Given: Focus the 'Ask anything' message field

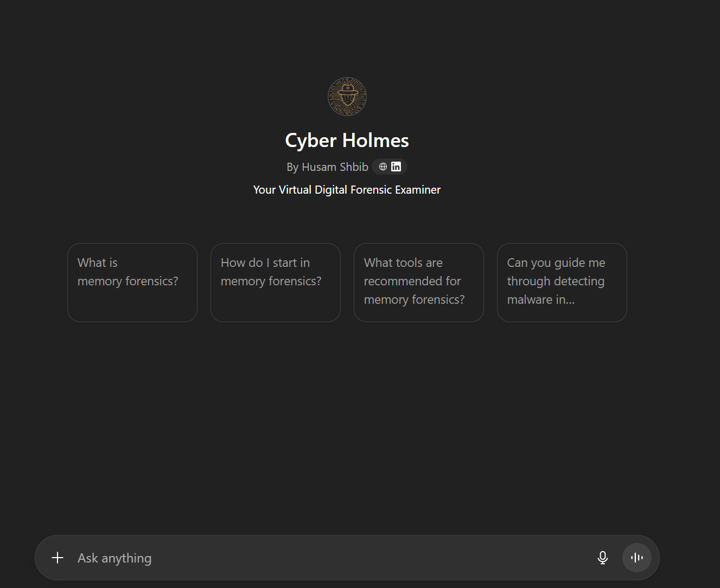Looking at the screenshot, I should tap(326, 558).
